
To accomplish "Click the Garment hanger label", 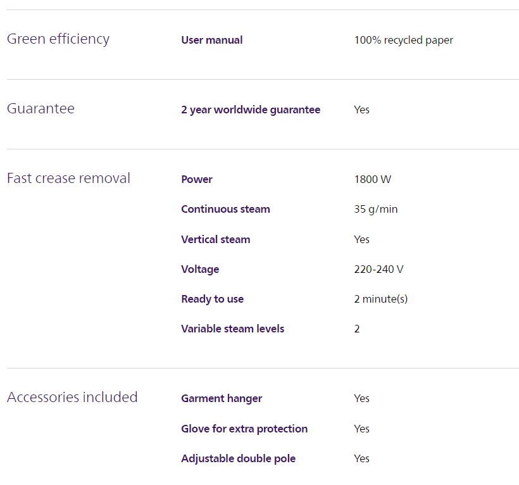I will coord(222,398).
